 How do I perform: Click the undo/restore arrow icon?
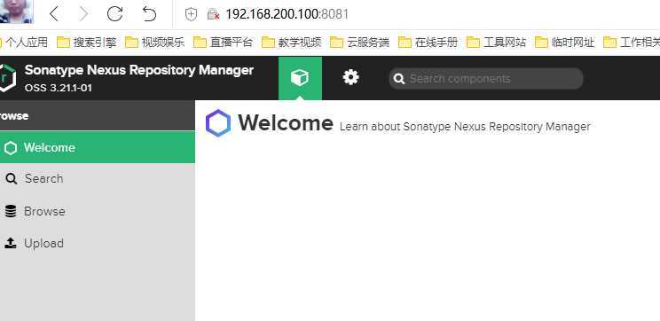coord(149,14)
